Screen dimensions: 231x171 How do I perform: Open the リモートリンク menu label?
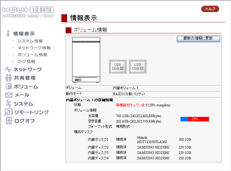31,112
